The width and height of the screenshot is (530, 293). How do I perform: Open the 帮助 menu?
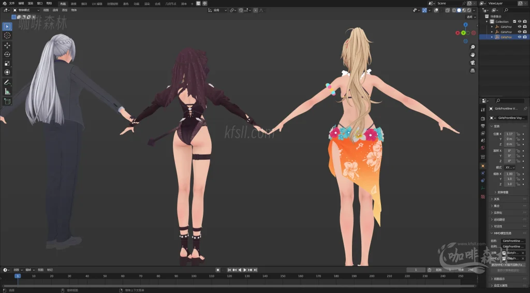[49, 4]
